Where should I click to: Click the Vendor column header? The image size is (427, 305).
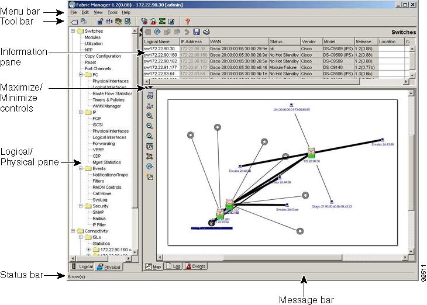point(312,41)
